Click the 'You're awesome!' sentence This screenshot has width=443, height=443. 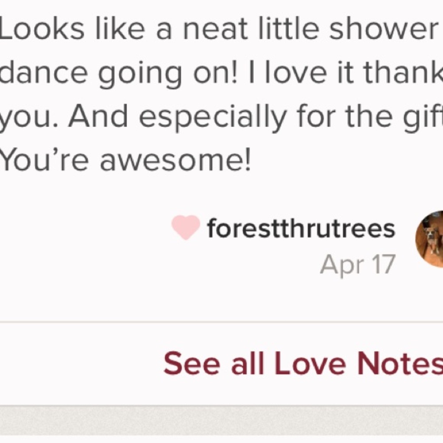click(125, 160)
